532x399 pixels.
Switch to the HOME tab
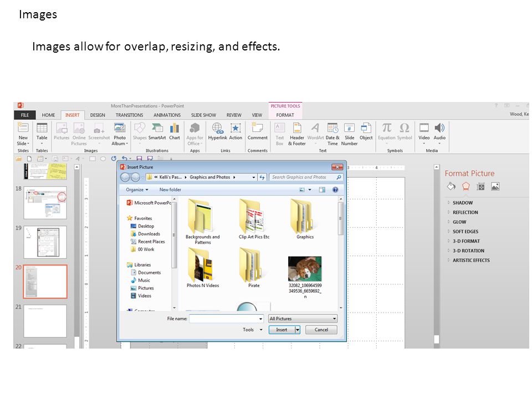tap(48, 115)
